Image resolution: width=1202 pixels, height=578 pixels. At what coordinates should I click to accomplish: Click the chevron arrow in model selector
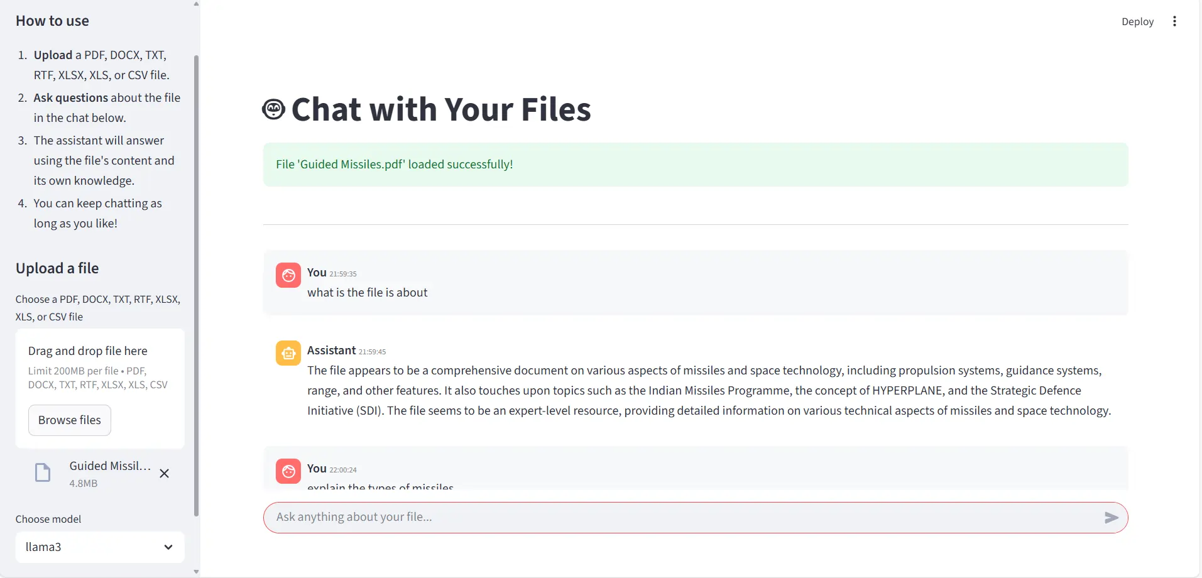coord(168,547)
